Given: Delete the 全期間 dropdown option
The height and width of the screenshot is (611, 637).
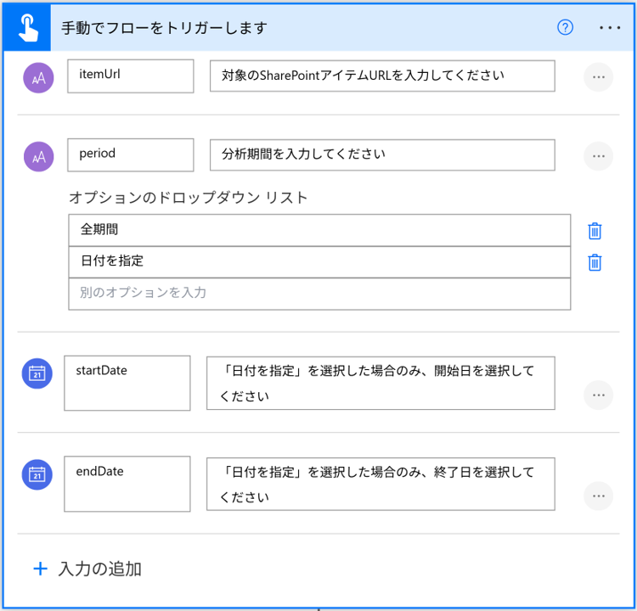Looking at the screenshot, I should tap(595, 231).
